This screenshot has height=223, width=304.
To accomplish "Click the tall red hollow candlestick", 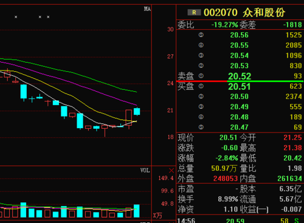I will point(129,118).
